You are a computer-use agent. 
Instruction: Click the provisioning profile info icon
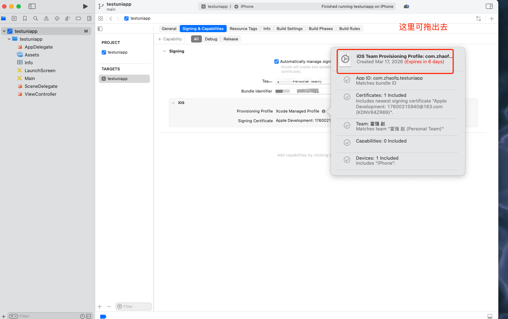[323, 111]
